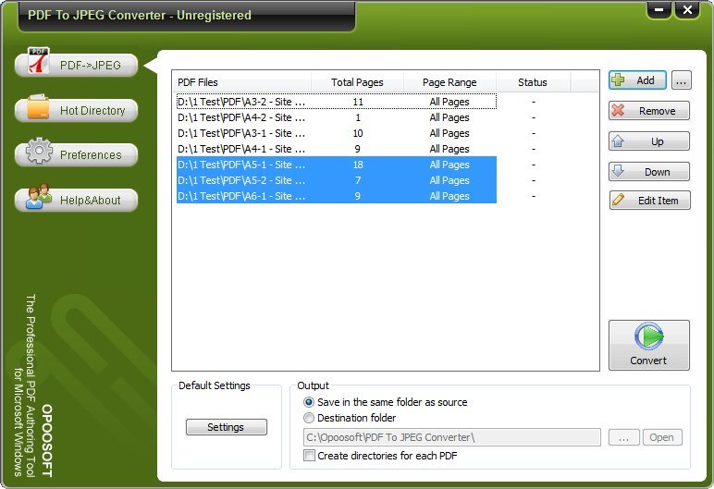
Task: Click Status column header
Action: tap(533, 82)
